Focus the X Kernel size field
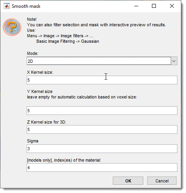 [x=102, y=80]
